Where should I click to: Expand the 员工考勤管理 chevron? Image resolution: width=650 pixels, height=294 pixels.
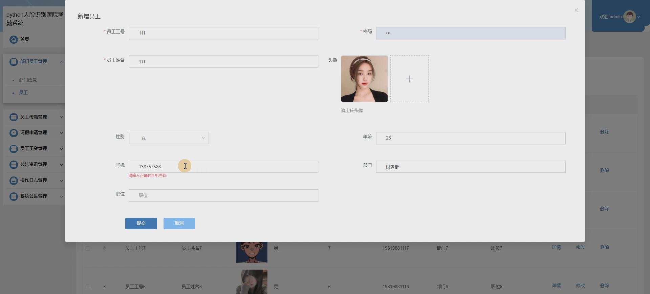click(x=61, y=117)
